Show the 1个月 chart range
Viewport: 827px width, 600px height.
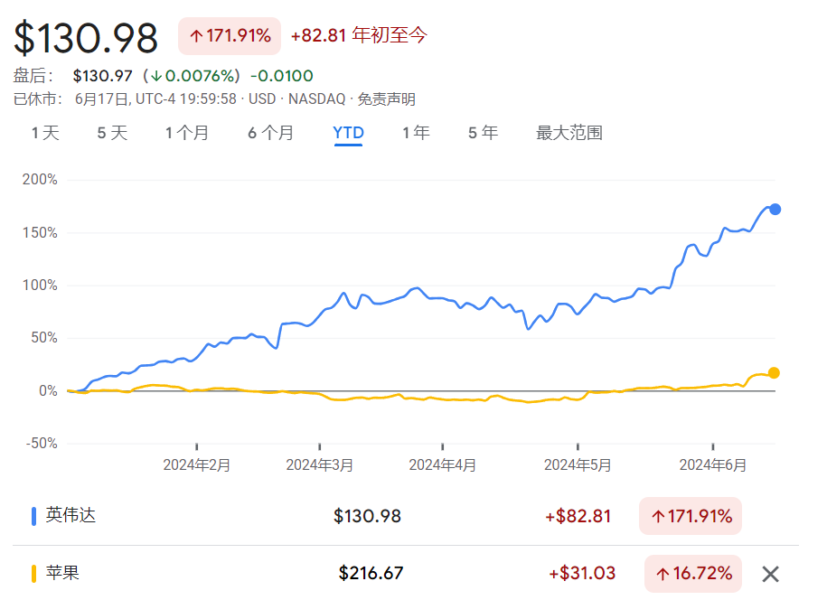click(x=187, y=133)
